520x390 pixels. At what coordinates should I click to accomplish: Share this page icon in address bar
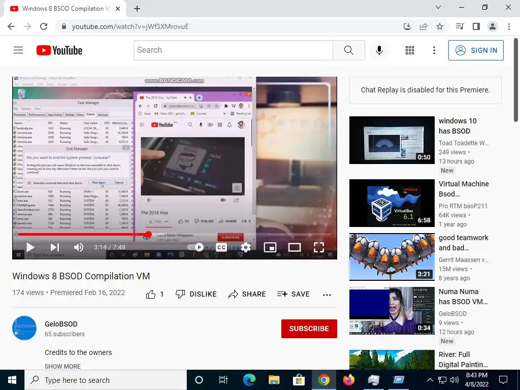(x=424, y=26)
